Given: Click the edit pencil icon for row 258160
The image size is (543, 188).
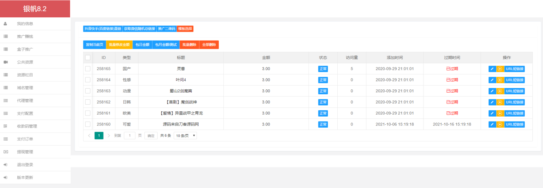Looking at the screenshot, I should (x=492, y=124).
